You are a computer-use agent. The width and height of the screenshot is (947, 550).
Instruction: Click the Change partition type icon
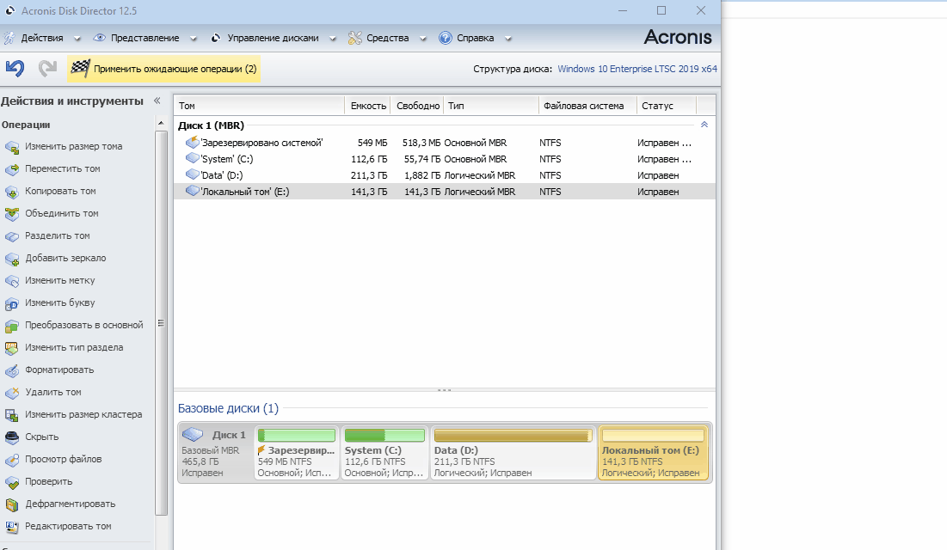coord(12,348)
